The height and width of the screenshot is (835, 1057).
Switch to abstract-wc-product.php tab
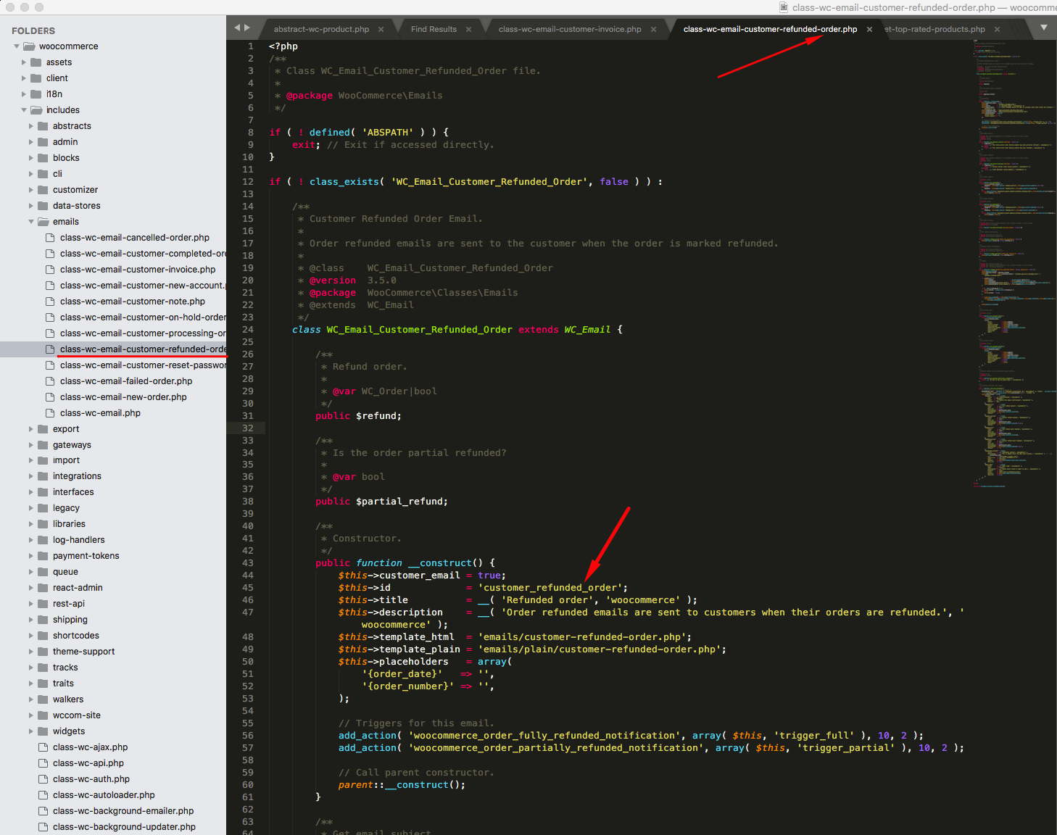321,30
